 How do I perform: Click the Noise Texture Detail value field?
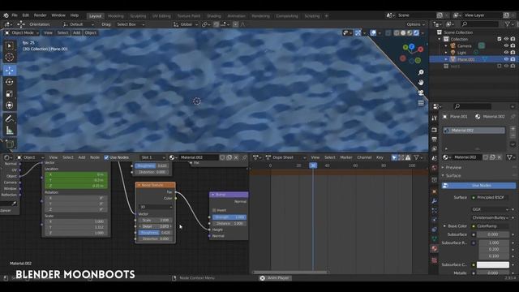[155, 226]
